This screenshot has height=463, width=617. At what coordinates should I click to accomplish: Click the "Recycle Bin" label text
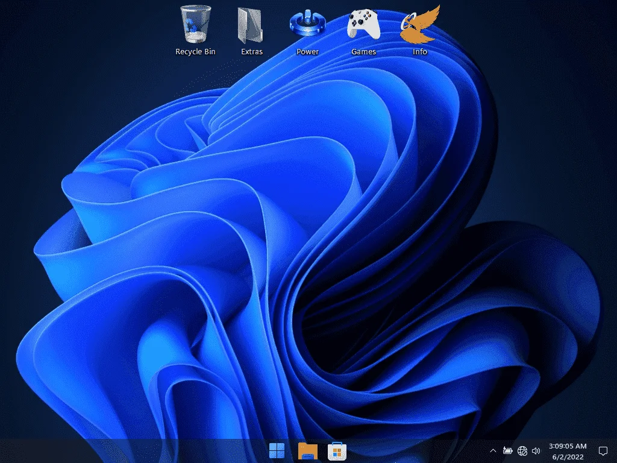pyautogui.click(x=196, y=52)
